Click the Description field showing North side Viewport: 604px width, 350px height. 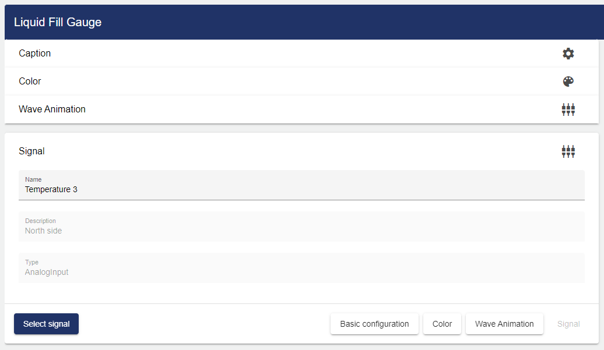[301, 231]
